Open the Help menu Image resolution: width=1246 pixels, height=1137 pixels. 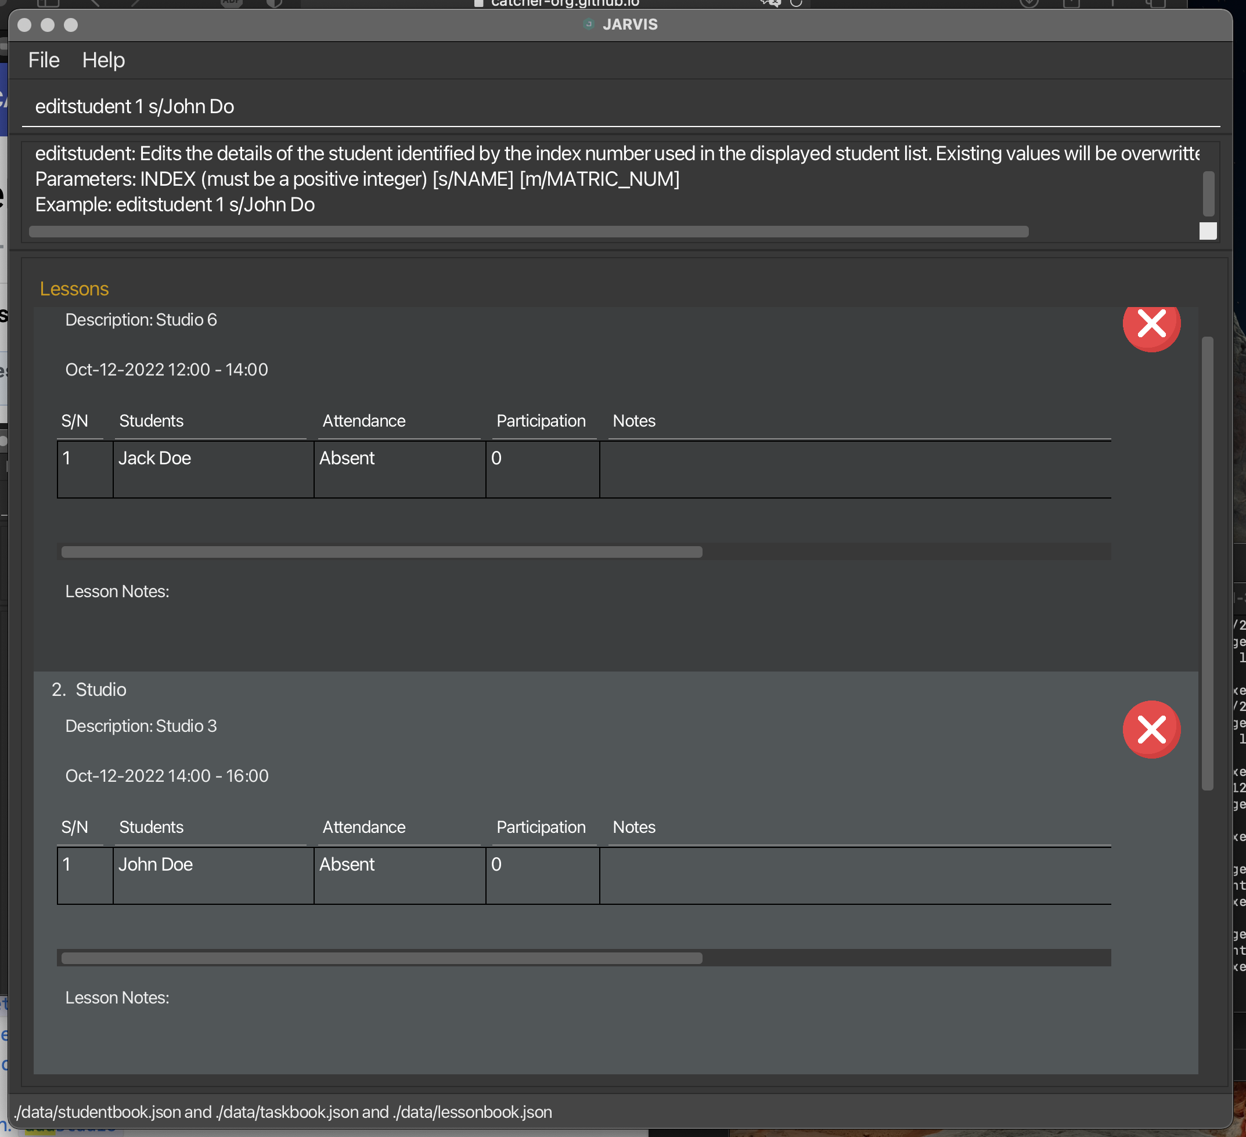103,60
